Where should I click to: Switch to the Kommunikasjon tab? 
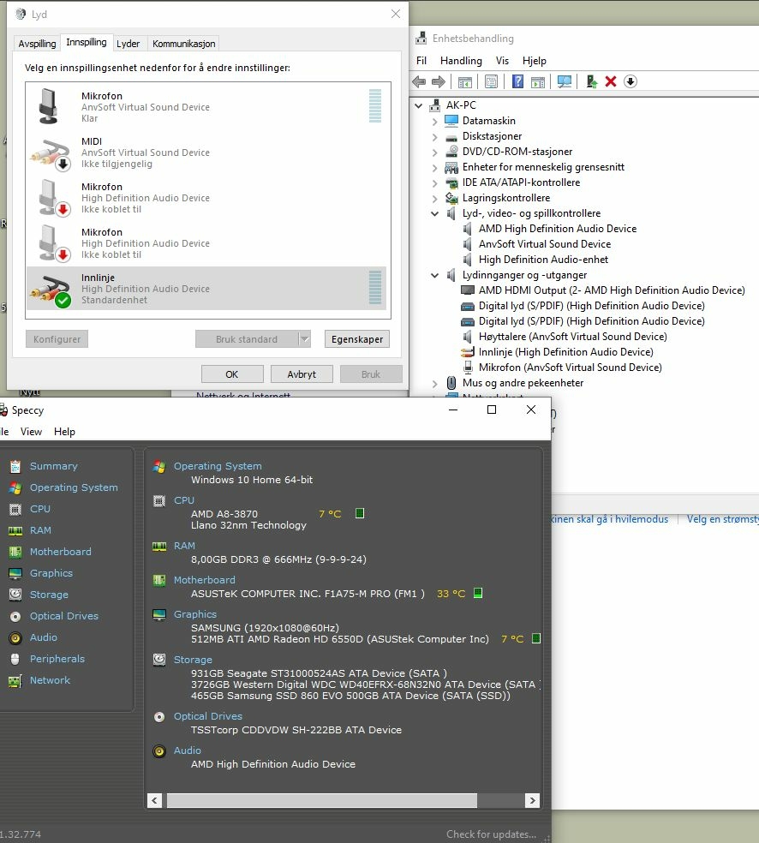pos(184,44)
